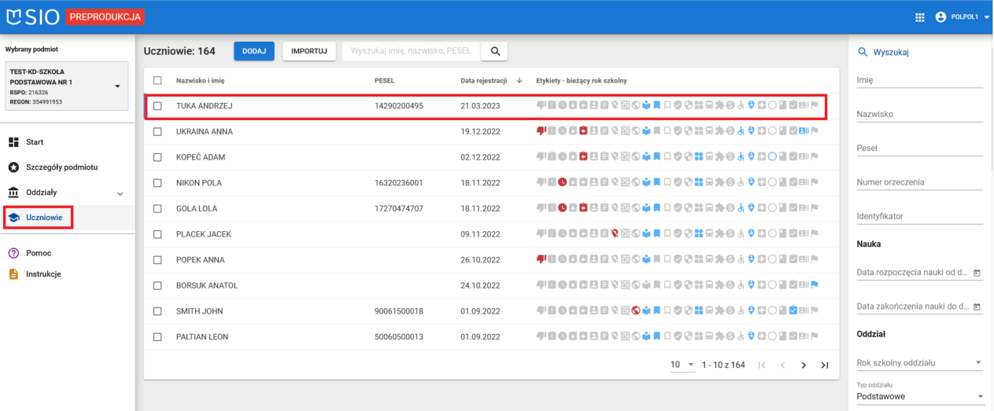The width and height of the screenshot is (994, 411).
Task: Click the IMPORTUJ button
Action: [x=309, y=51]
